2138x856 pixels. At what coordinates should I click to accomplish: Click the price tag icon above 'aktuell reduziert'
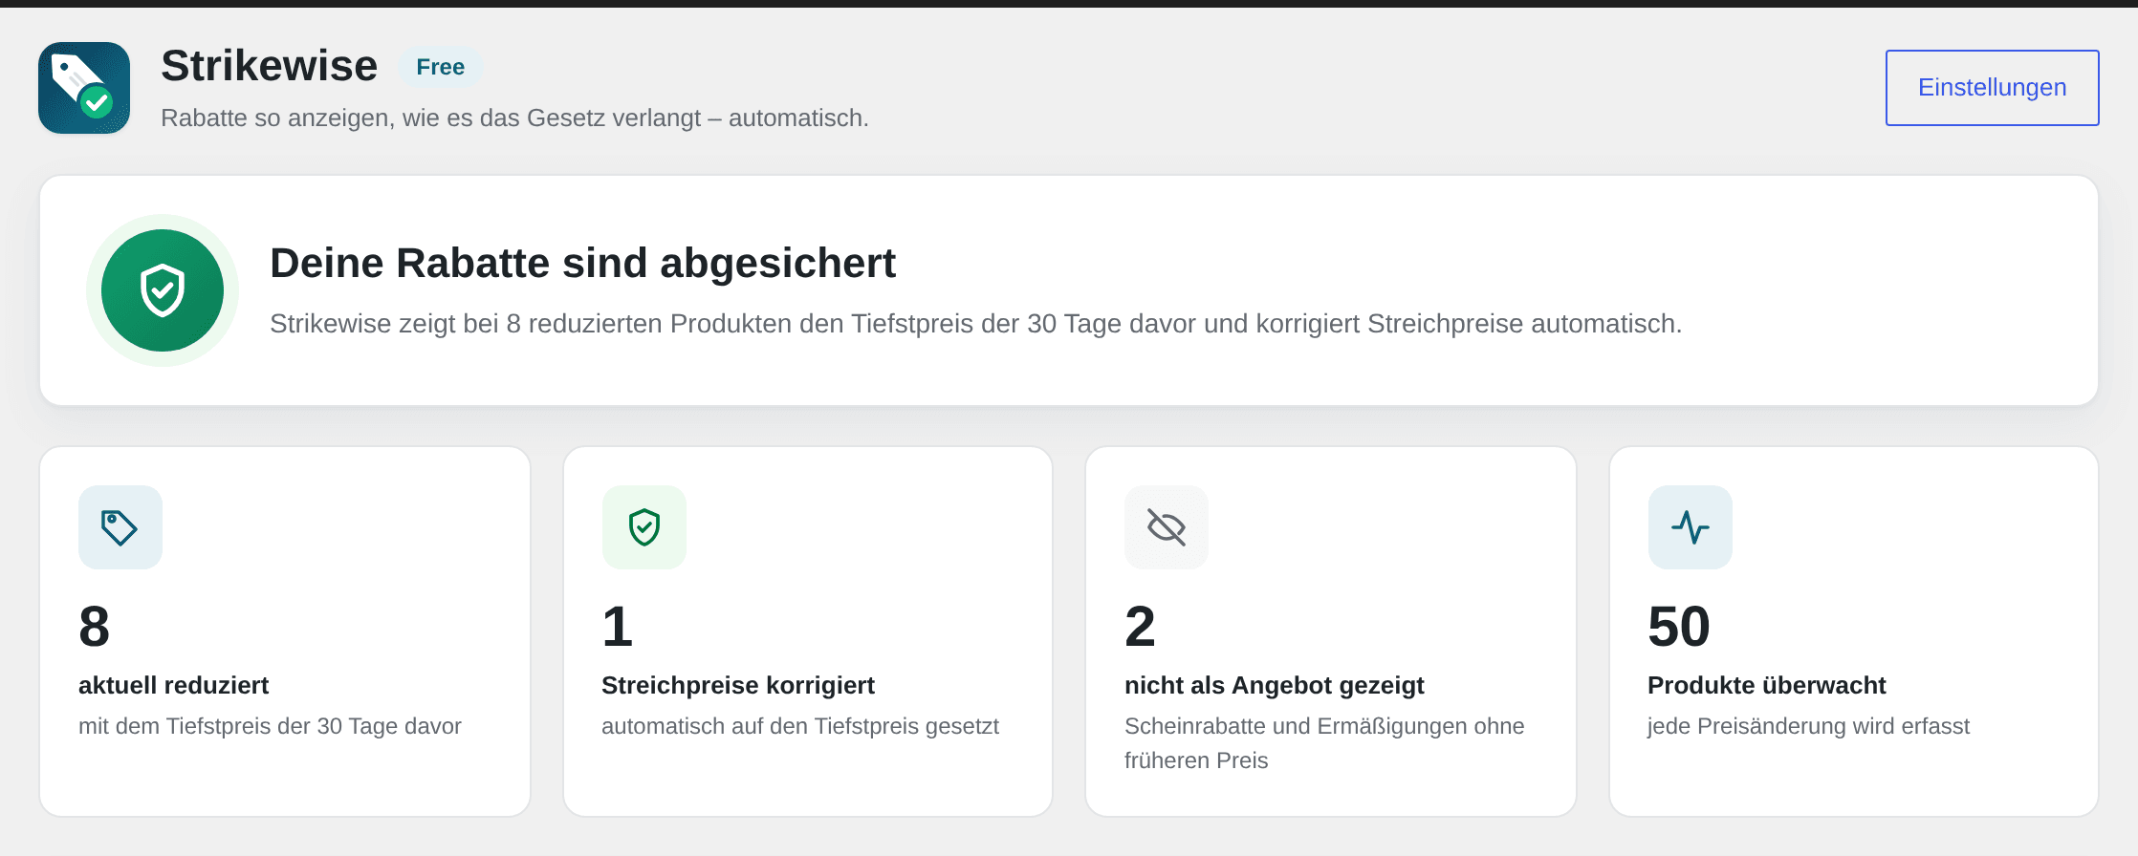click(120, 527)
